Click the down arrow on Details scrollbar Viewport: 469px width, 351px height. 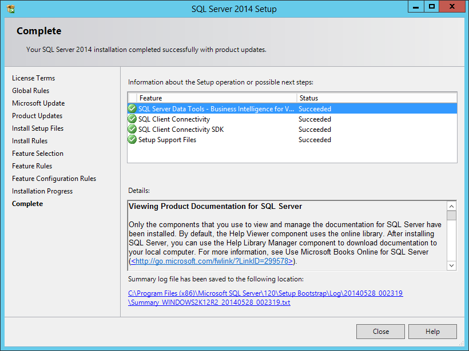tap(451, 265)
